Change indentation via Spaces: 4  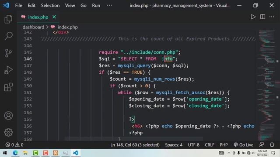click(x=174, y=145)
